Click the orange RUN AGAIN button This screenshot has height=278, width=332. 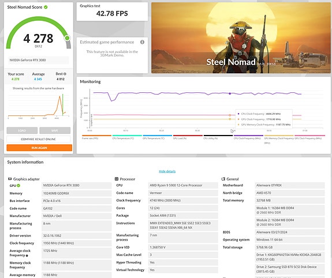39,148
